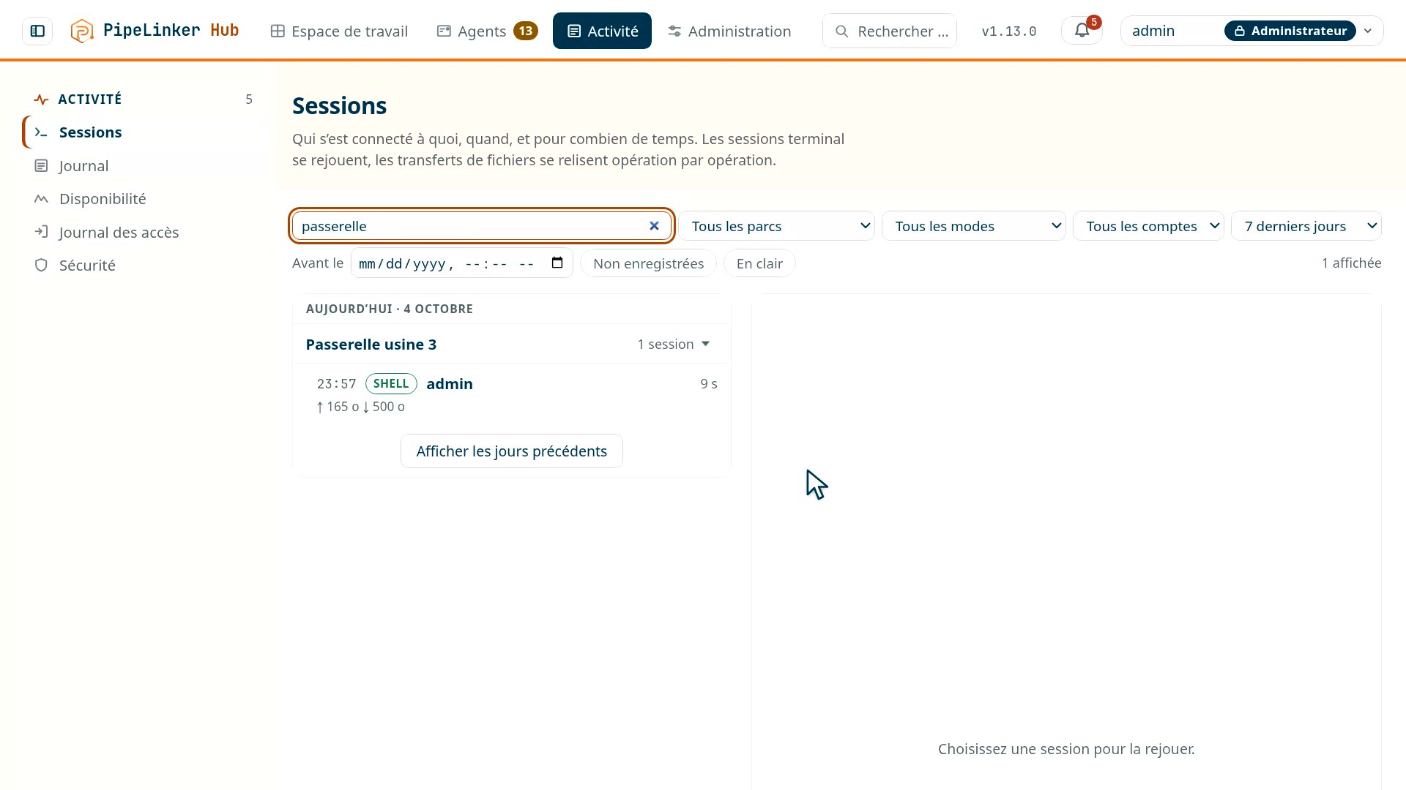Click the SHELL badge on the session
Screen dimensions: 1406x790
(391, 384)
